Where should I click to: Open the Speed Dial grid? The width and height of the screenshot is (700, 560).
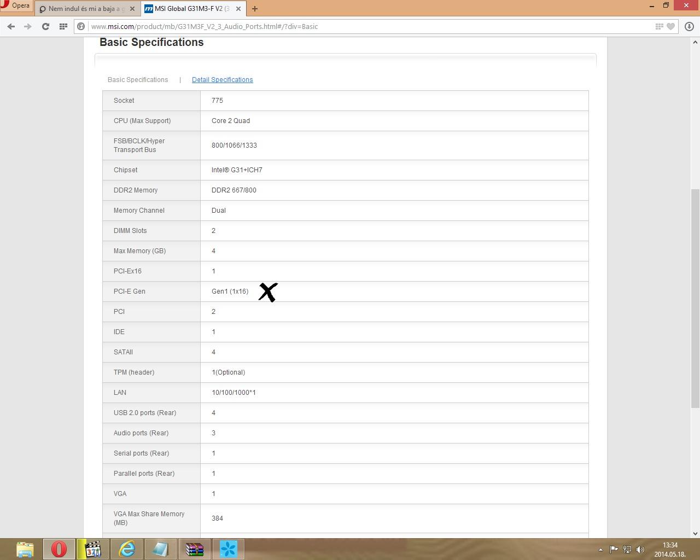click(x=63, y=26)
